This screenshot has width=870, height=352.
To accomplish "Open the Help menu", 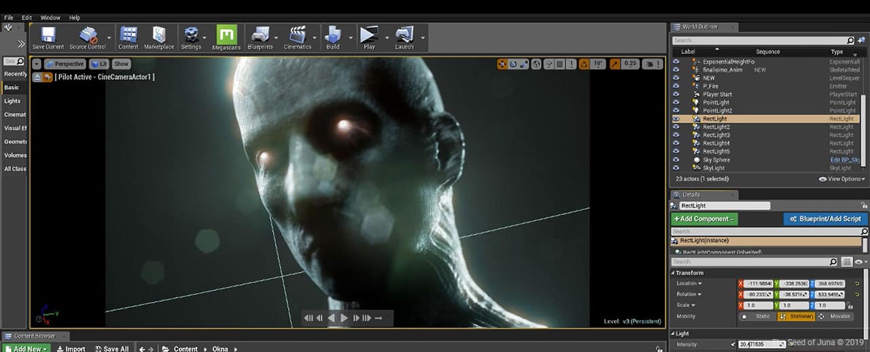I will click(x=75, y=18).
